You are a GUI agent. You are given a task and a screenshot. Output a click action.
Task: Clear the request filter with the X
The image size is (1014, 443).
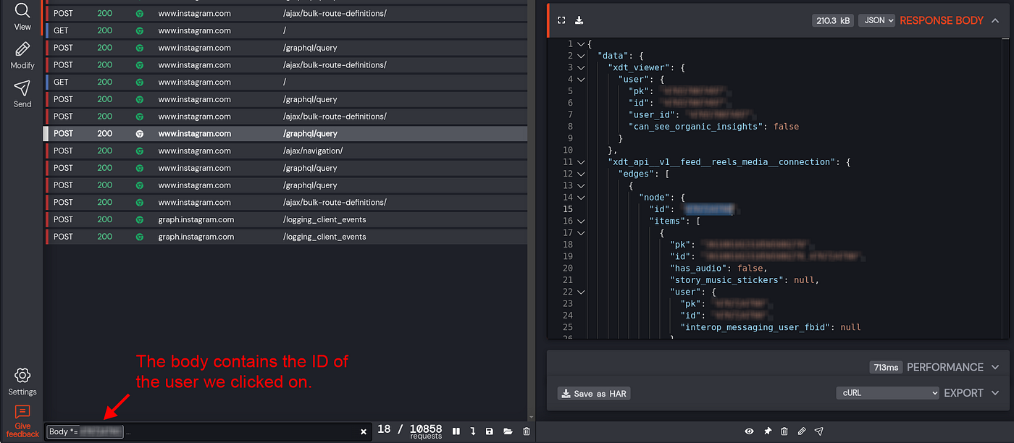click(364, 431)
